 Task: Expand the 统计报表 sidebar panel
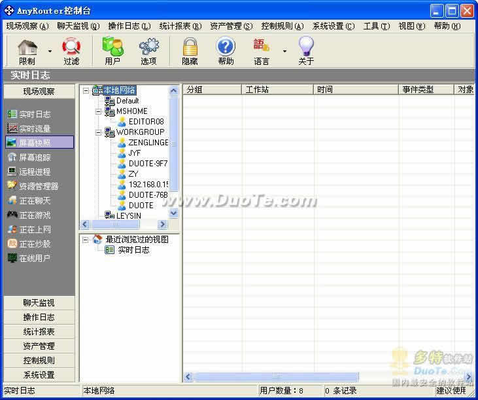pos(39,332)
